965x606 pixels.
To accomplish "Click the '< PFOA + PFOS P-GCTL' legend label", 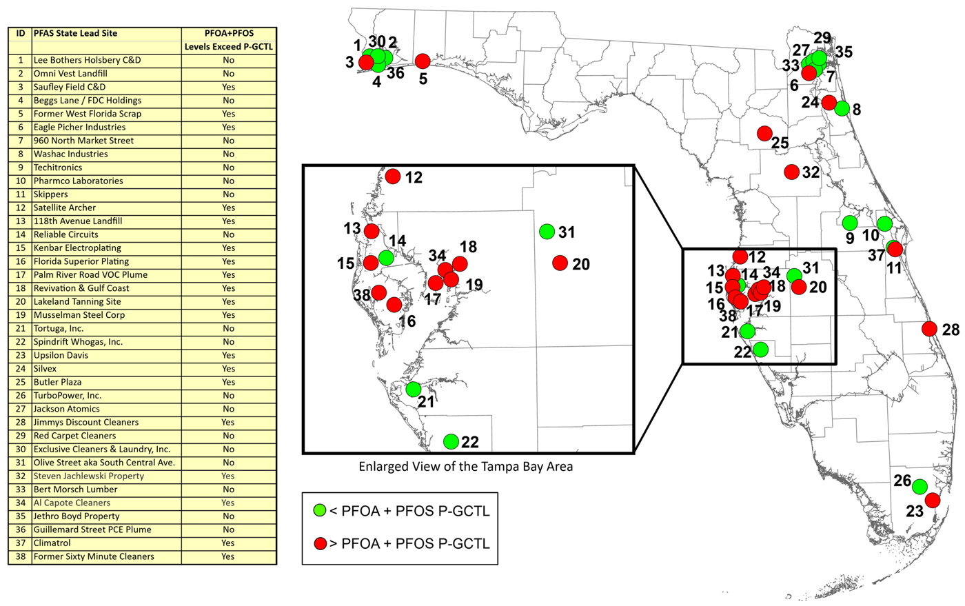I will click(x=409, y=511).
